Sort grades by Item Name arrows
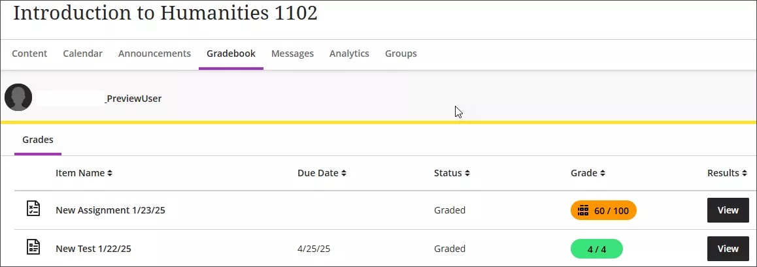Viewport: 757px width, 267px height. (x=110, y=174)
